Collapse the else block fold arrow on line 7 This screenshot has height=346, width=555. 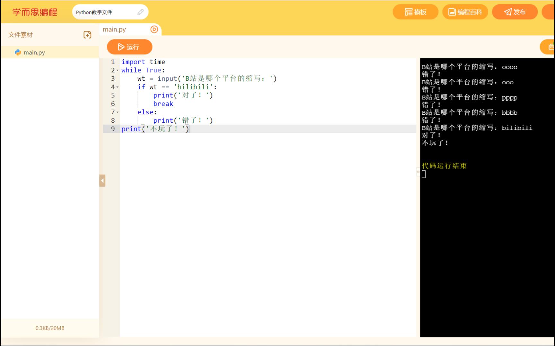click(x=118, y=112)
